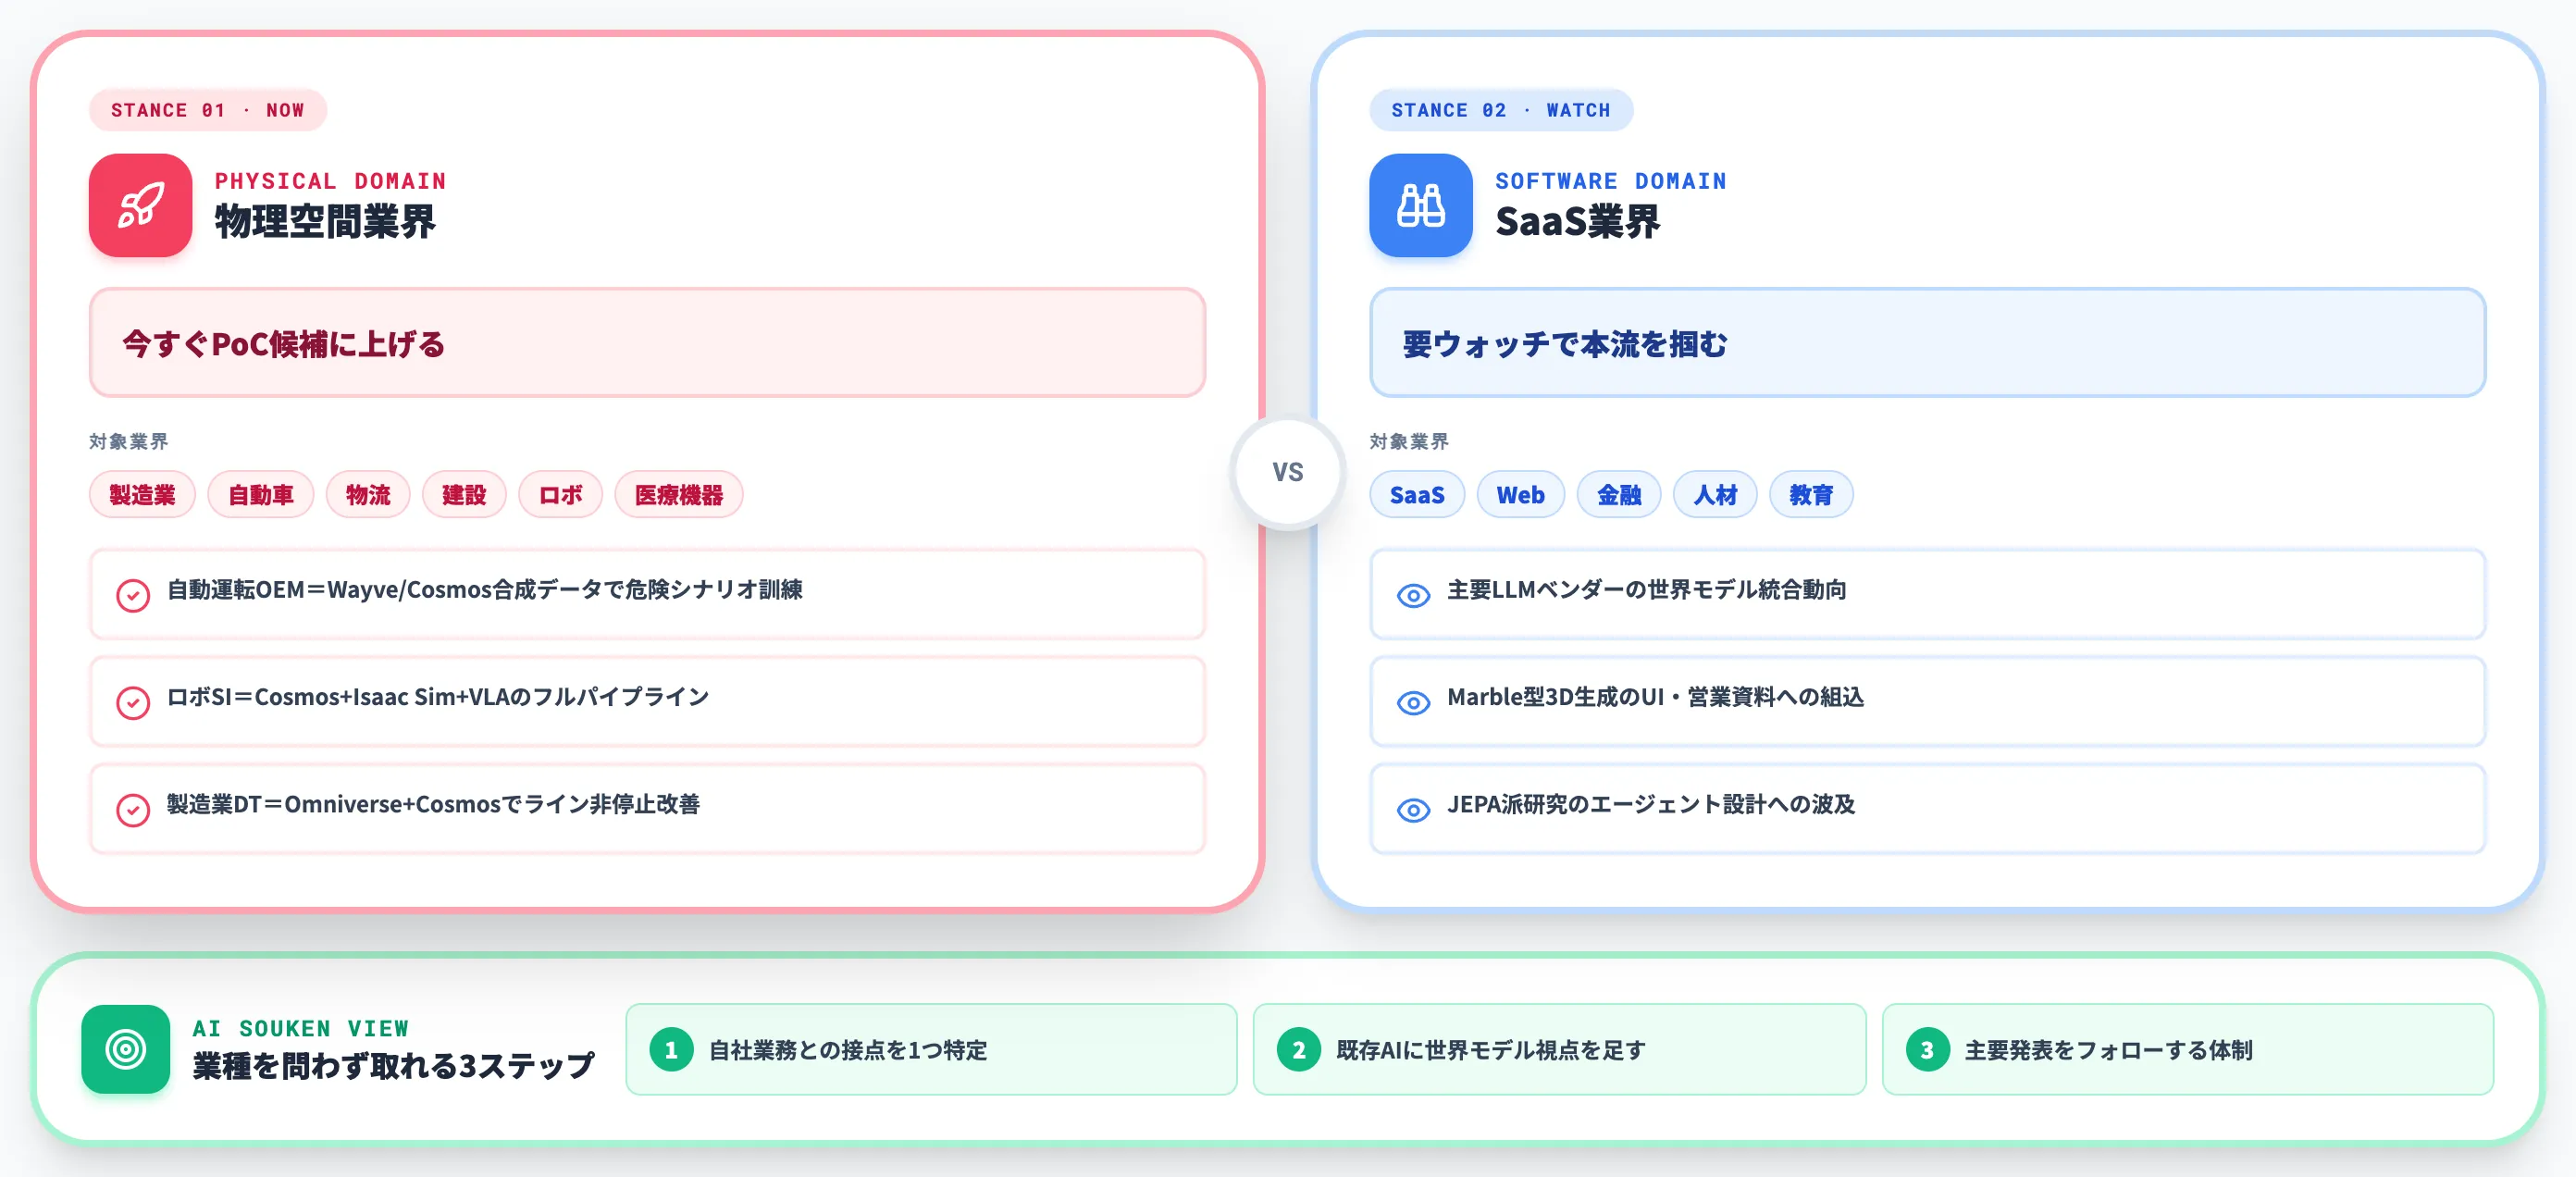Click the AI SOUKEN VIEW label
This screenshot has height=1177, width=2576.
point(301,1028)
